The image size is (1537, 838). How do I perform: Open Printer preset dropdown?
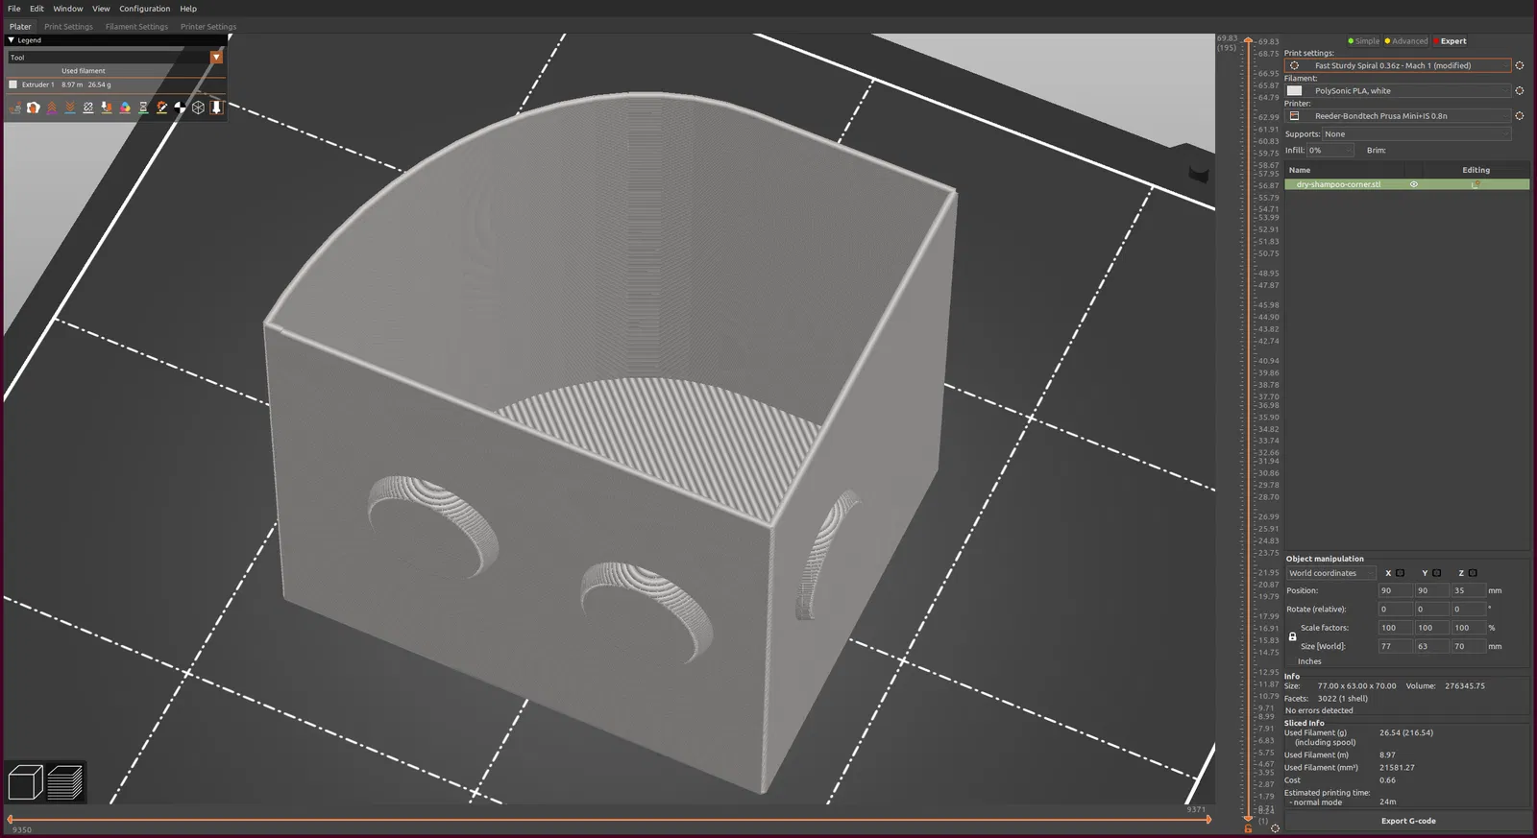tap(1397, 116)
